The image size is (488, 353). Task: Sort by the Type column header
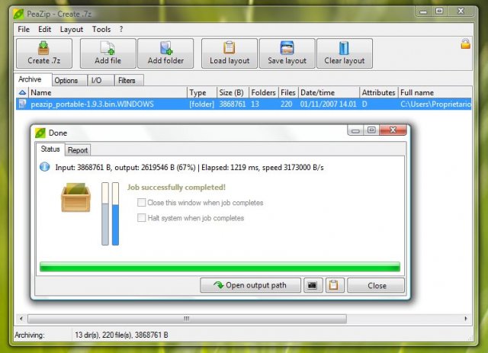(202, 92)
